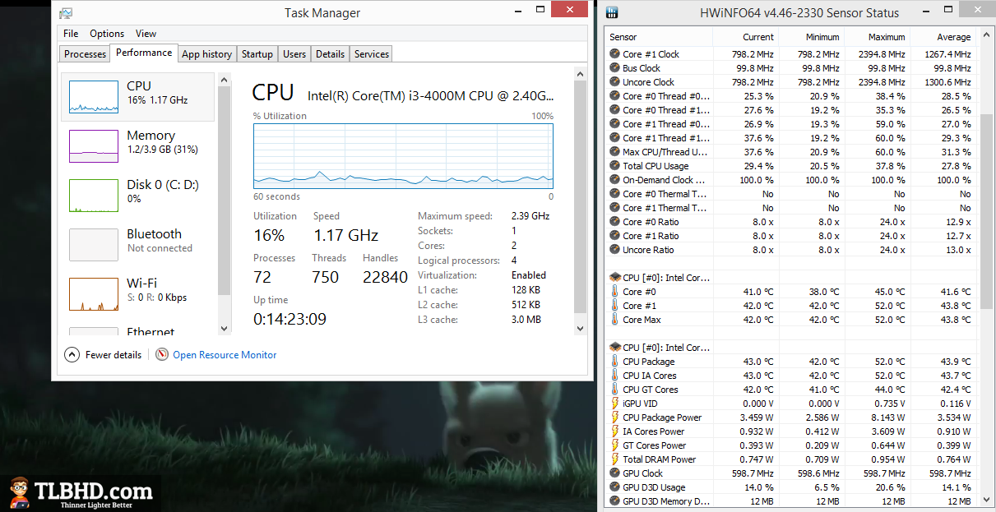Click the On-Demand Clock sensor icon

coord(614,180)
